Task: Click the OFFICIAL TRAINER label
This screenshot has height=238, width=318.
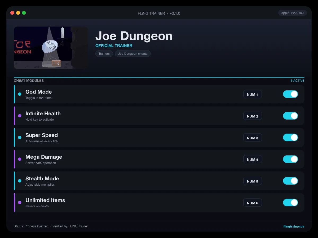Action: pyautogui.click(x=114, y=45)
